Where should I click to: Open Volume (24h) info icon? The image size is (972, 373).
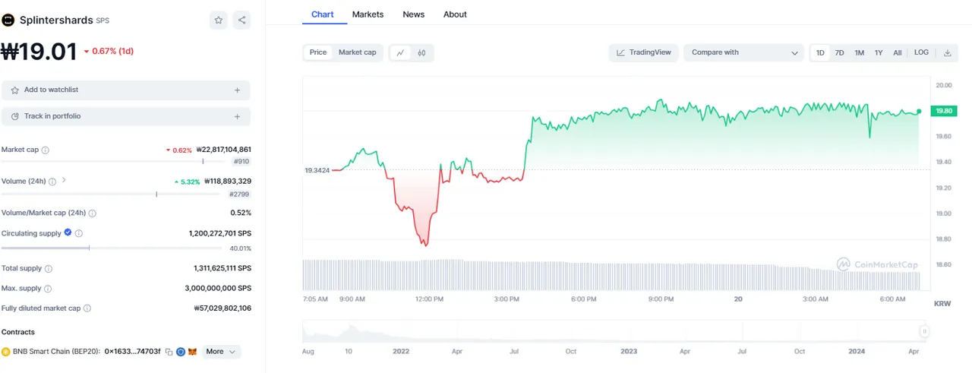click(52, 182)
